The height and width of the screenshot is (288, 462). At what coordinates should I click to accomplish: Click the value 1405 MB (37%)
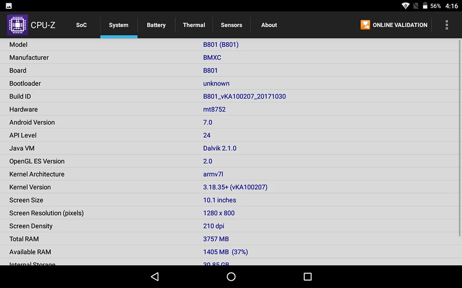click(225, 252)
